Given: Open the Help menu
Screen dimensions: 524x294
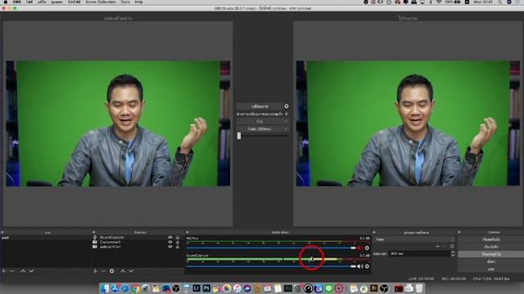Looking at the screenshot, I should pos(138,2).
